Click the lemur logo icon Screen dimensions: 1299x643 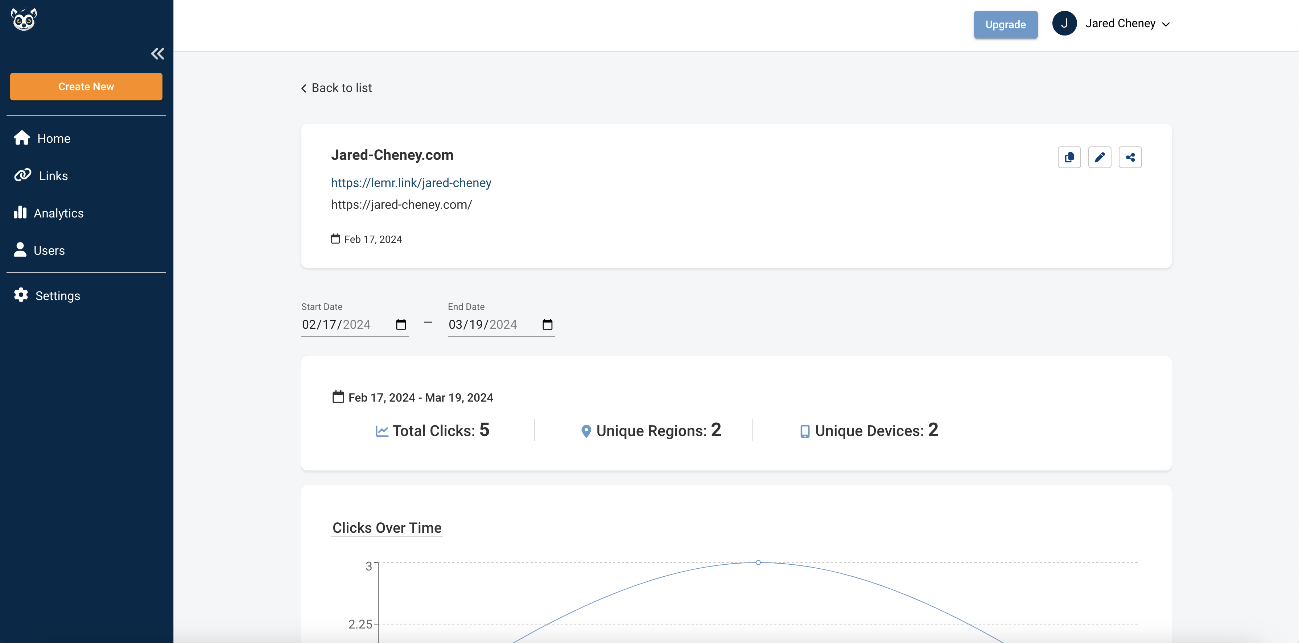[24, 20]
